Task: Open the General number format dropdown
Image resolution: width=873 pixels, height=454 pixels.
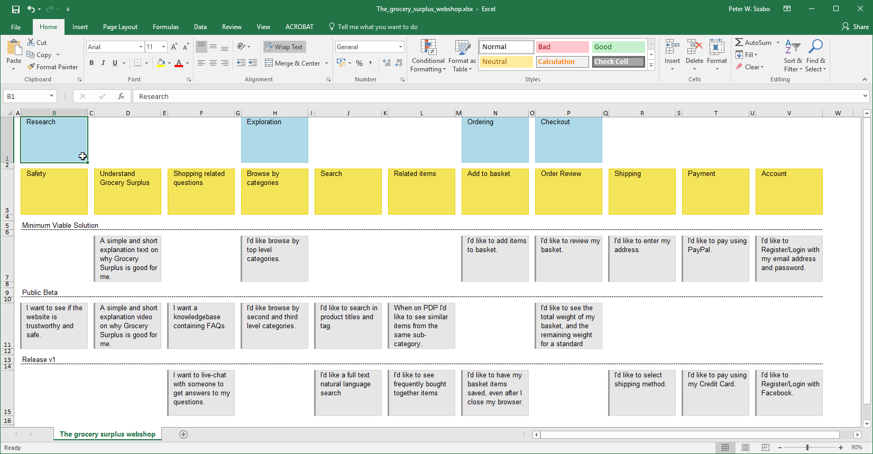Action: coord(400,47)
